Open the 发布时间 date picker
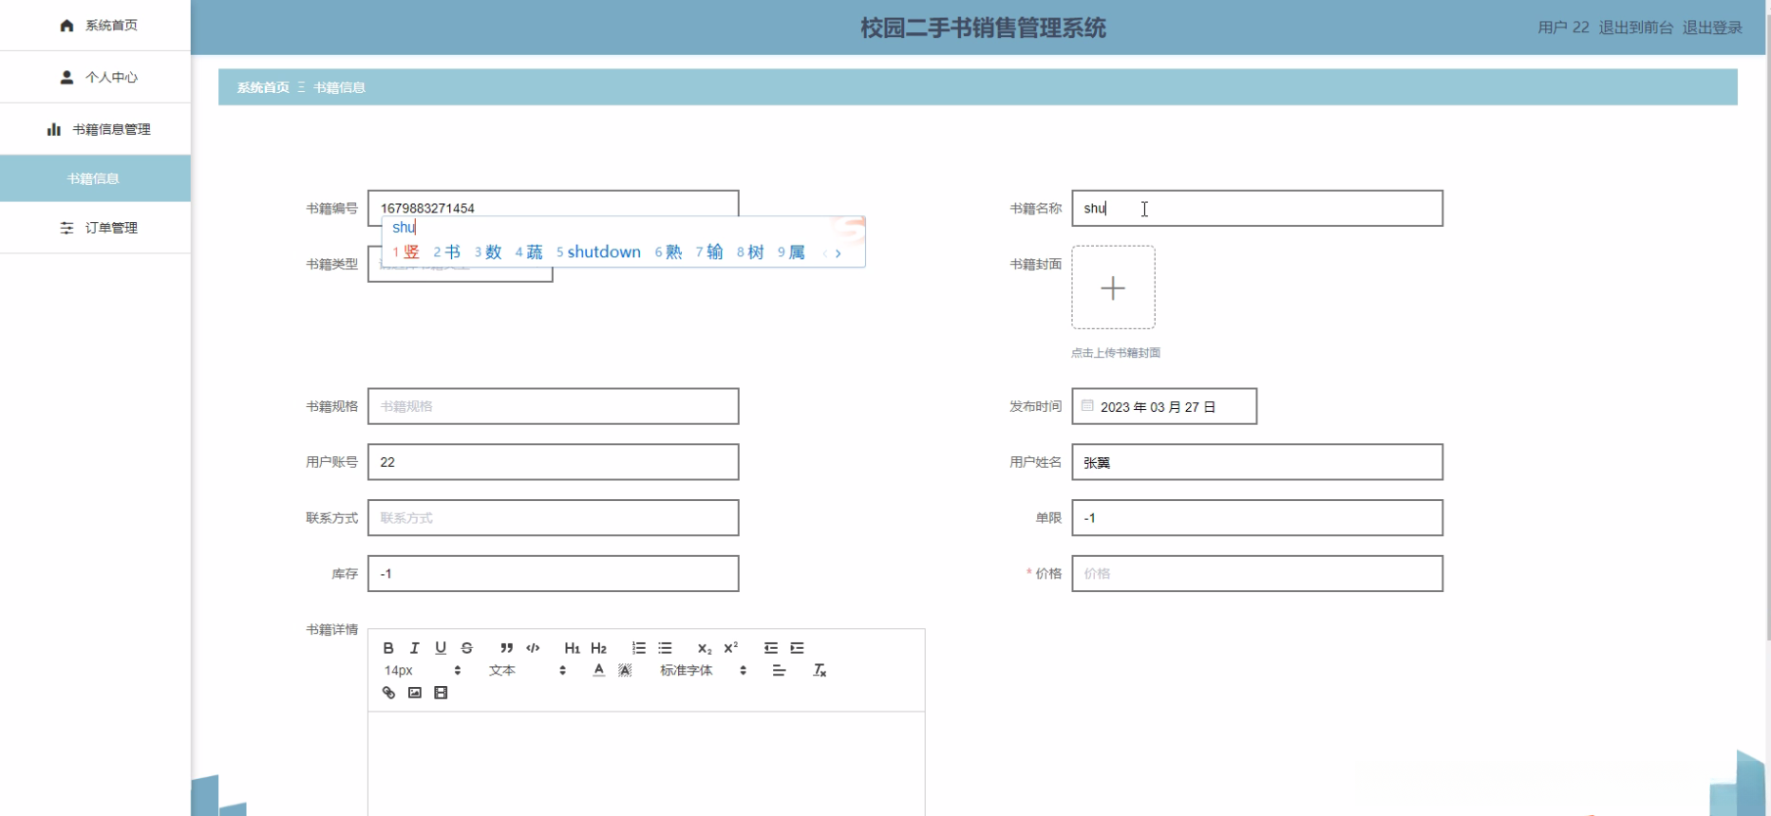 tap(1164, 406)
